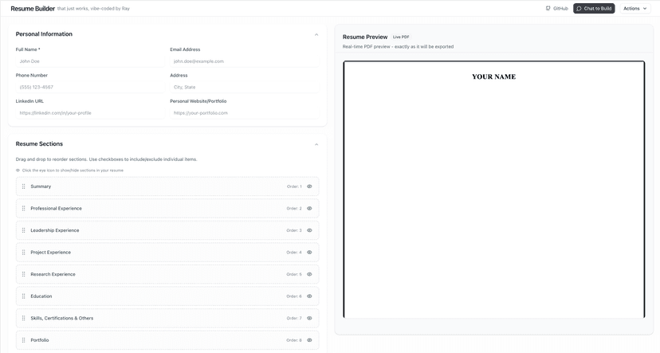Image resolution: width=660 pixels, height=353 pixels.
Task: Click the LinkedIn URL input field
Action: (89, 113)
